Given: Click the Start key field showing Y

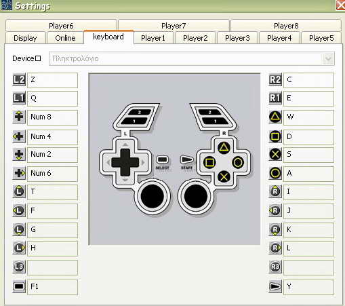Looking at the screenshot, I should (x=308, y=287).
